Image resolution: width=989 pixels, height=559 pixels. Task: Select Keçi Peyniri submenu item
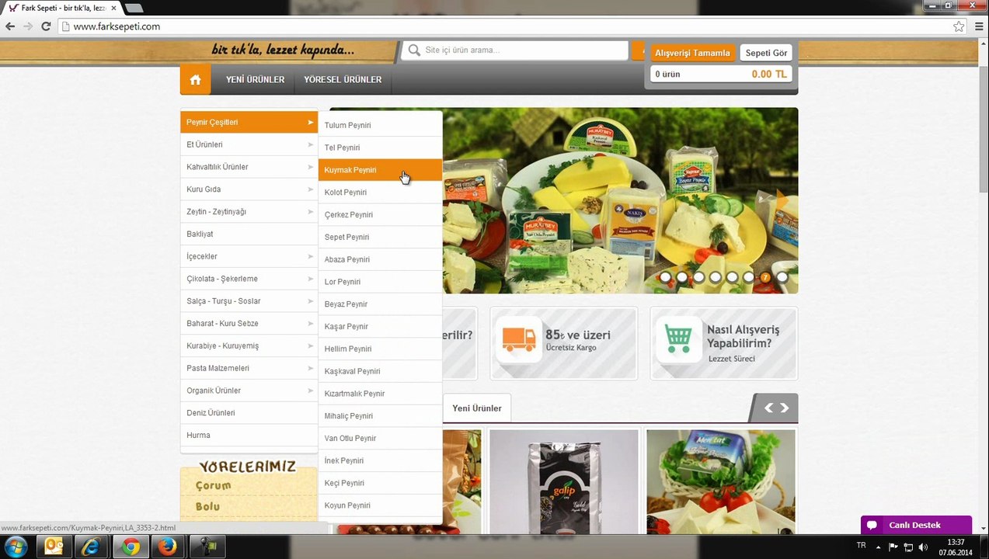(x=380, y=484)
